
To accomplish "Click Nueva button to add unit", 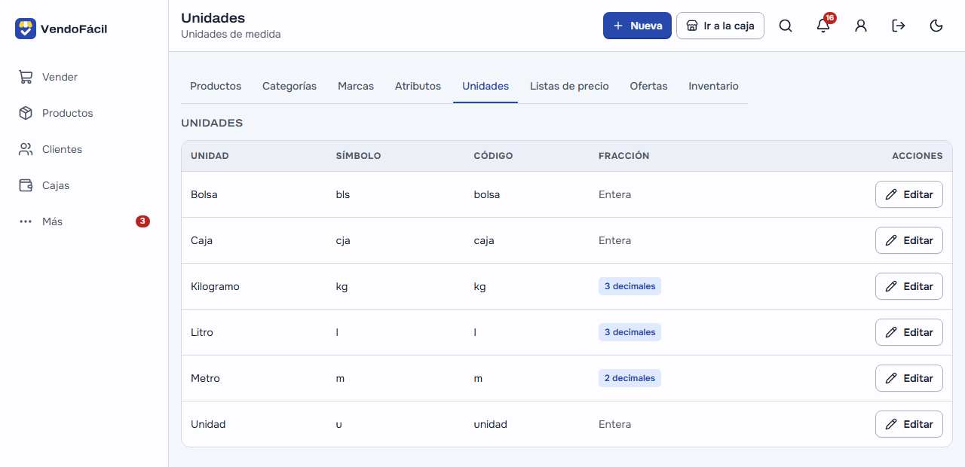I will (x=637, y=26).
